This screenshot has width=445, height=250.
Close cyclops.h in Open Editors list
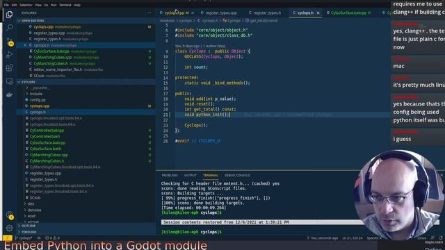(25, 45)
